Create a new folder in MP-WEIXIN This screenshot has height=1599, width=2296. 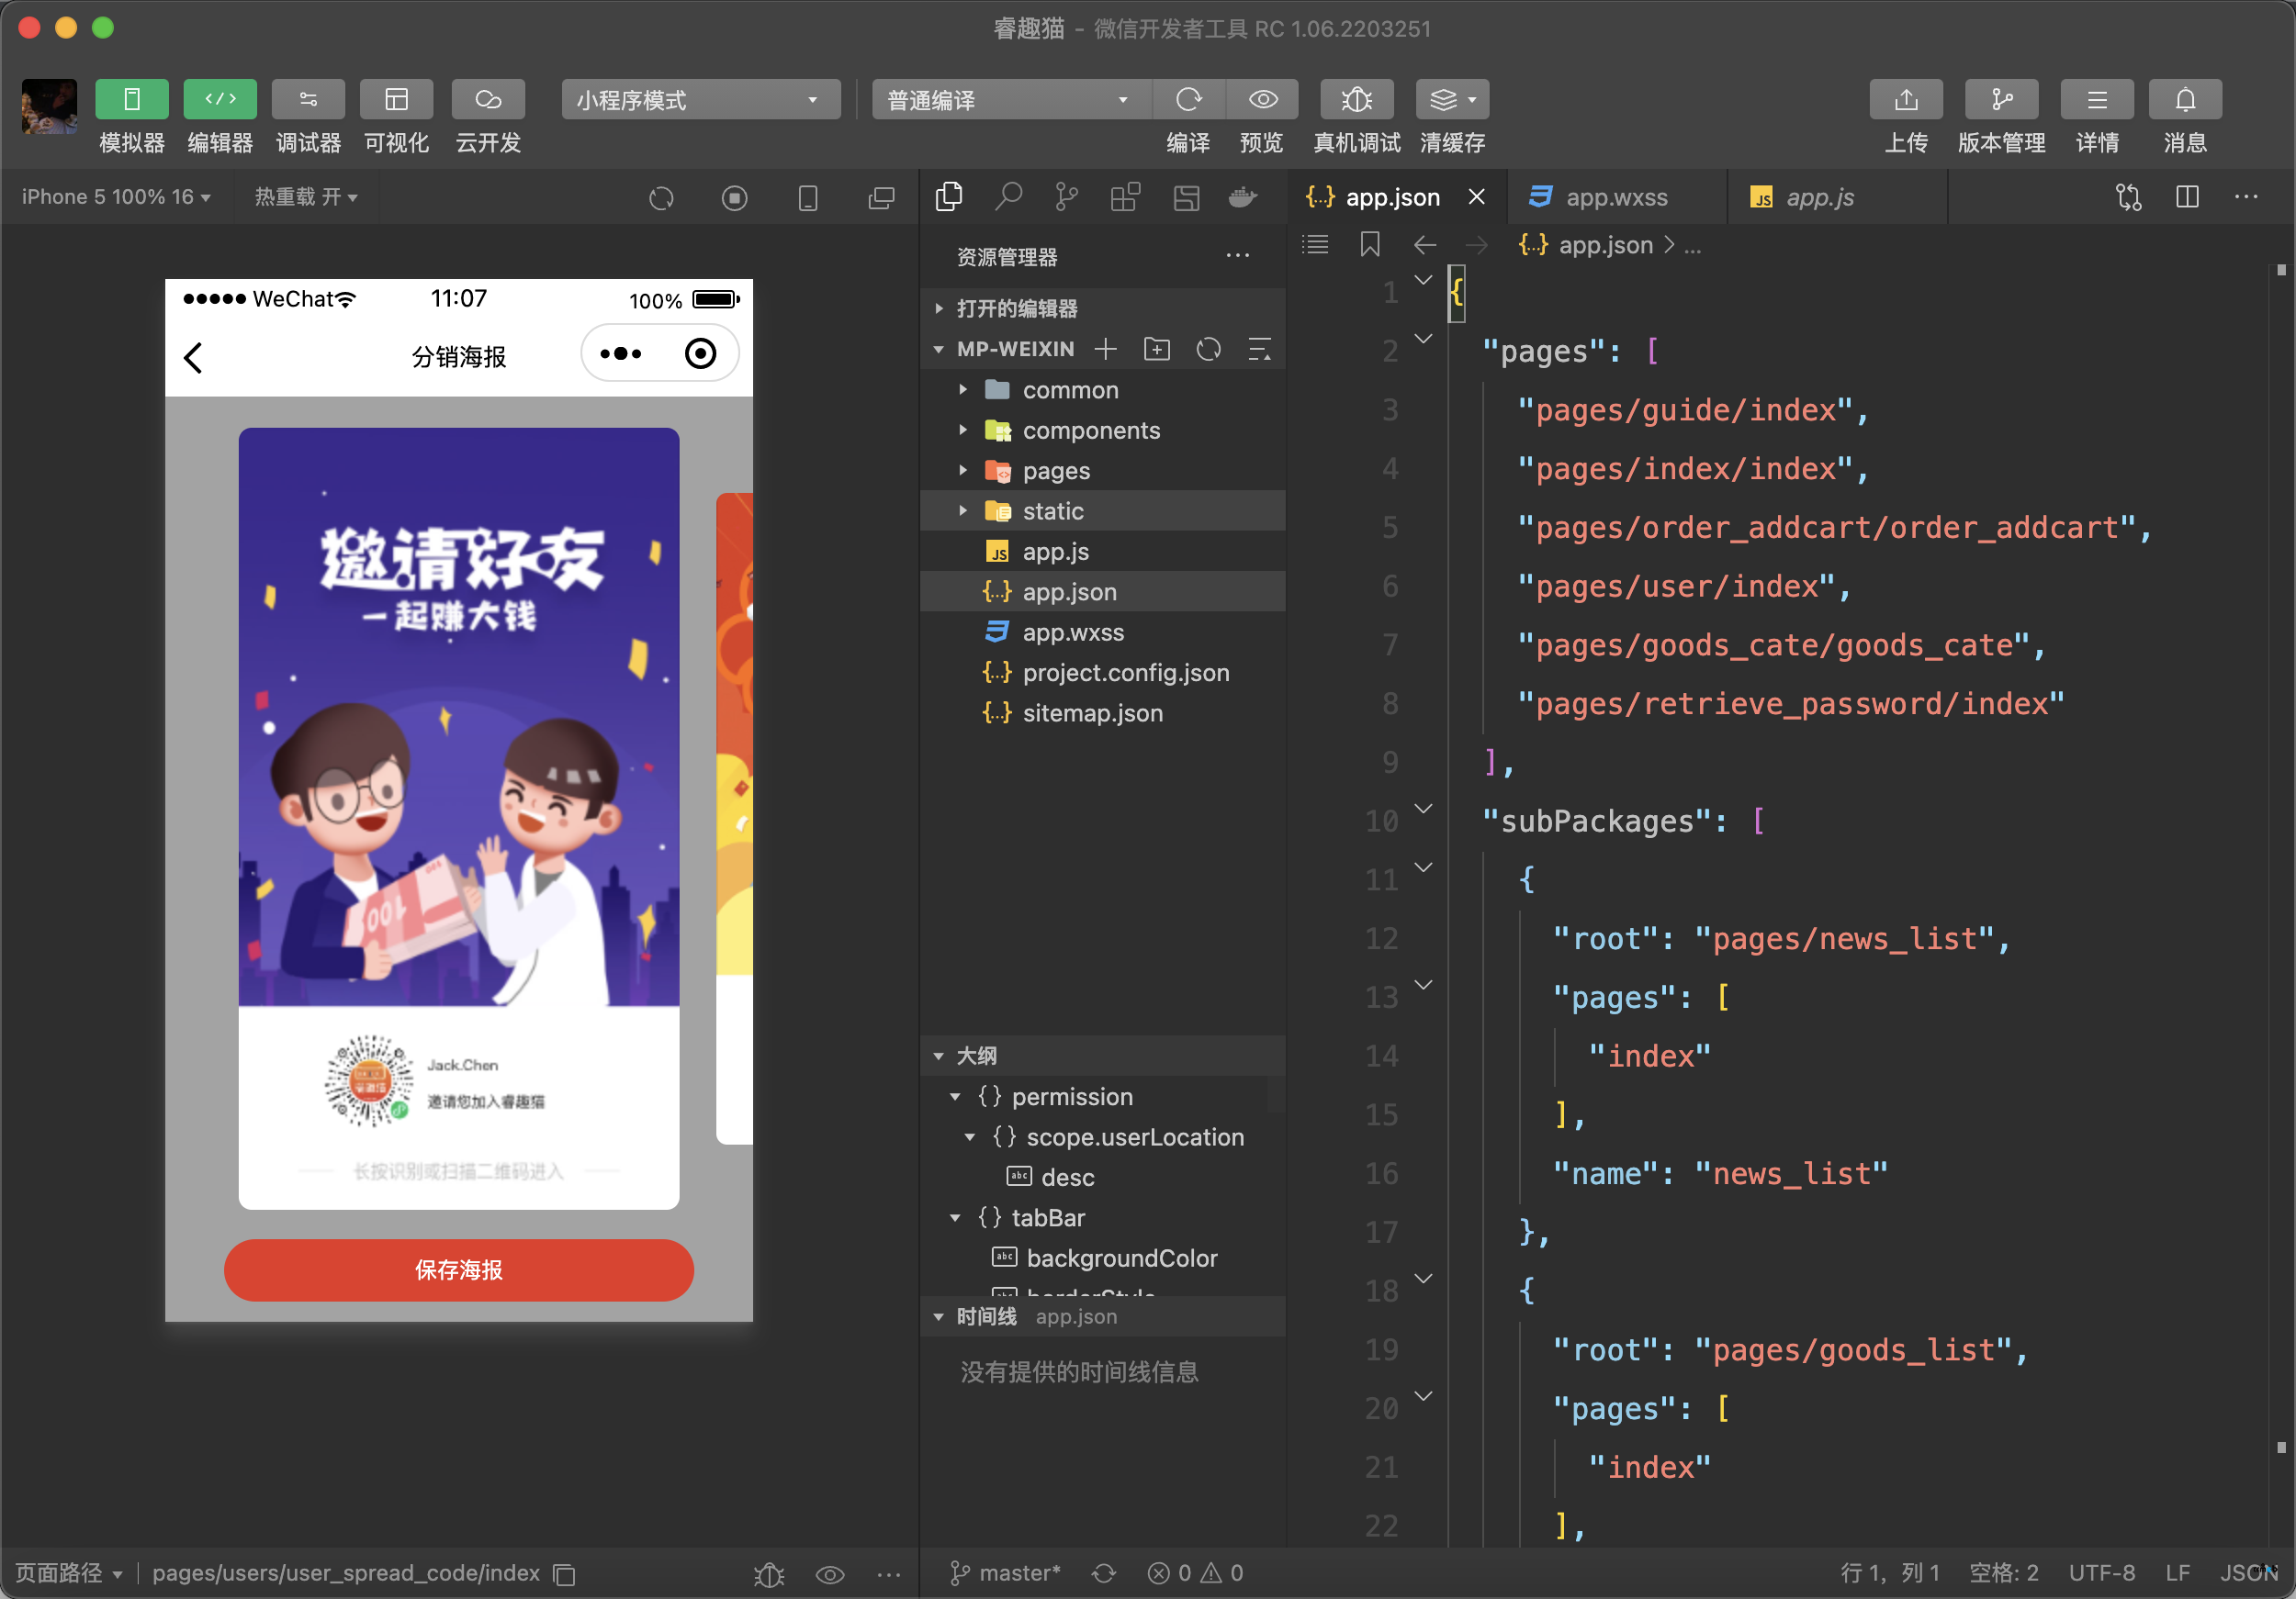(1157, 349)
